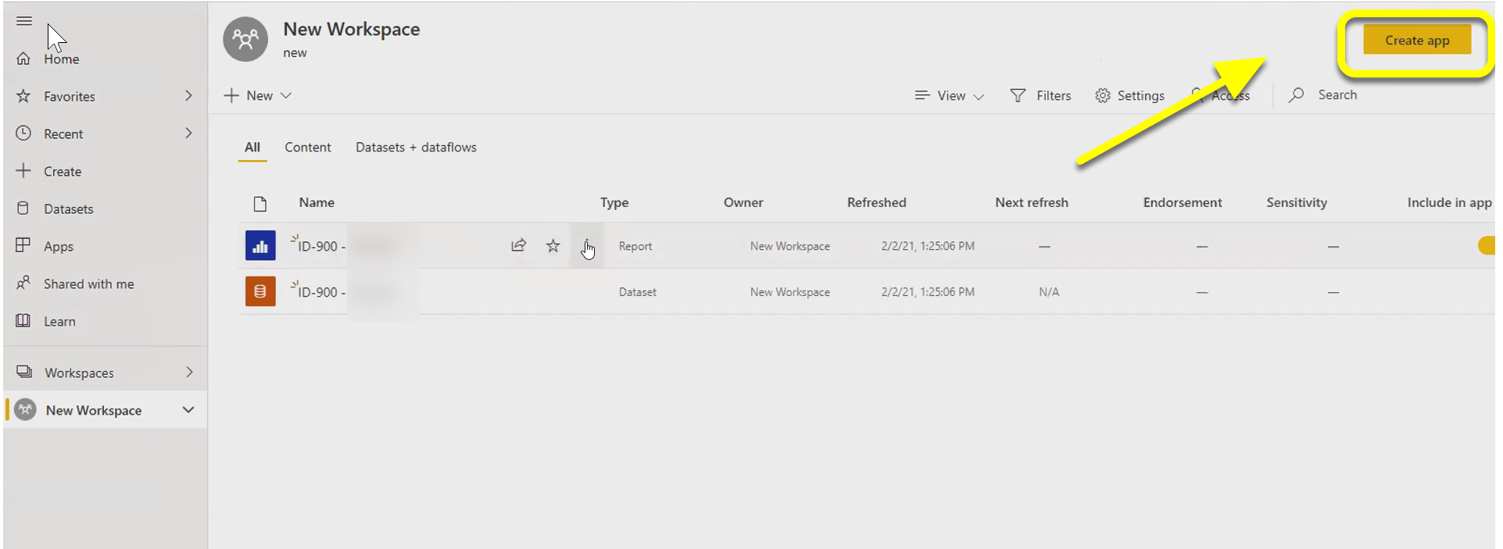Click the Search magnifier icon
Image resolution: width=1503 pixels, height=549 pixels.
pyautogui.click(x=1297, y=95)
